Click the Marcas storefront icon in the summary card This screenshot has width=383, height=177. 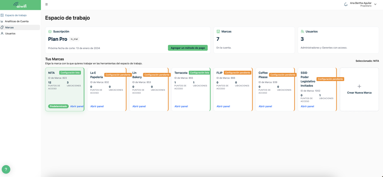tap(218, 32)
